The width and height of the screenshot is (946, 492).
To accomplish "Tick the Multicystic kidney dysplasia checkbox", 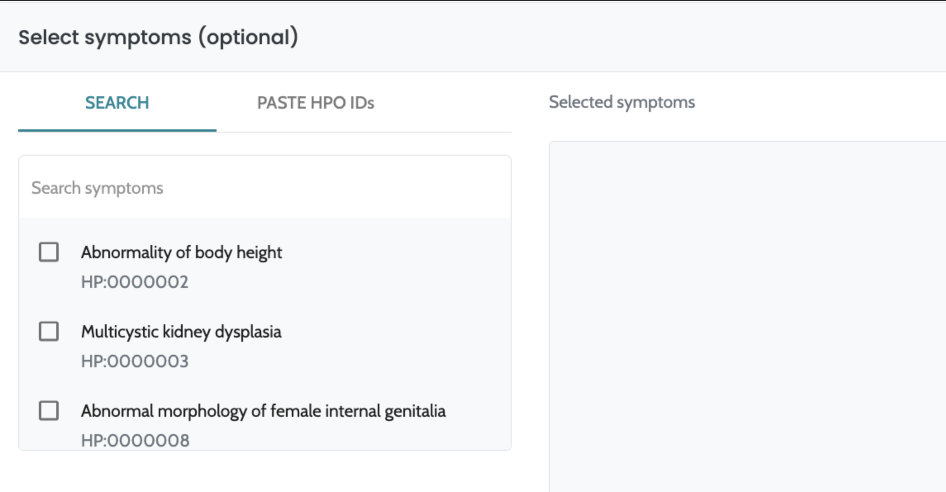I will point(49,331).
